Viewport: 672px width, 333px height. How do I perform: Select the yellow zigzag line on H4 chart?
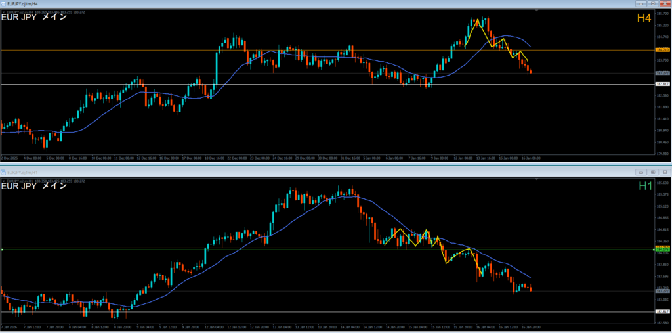coord(484,32)
